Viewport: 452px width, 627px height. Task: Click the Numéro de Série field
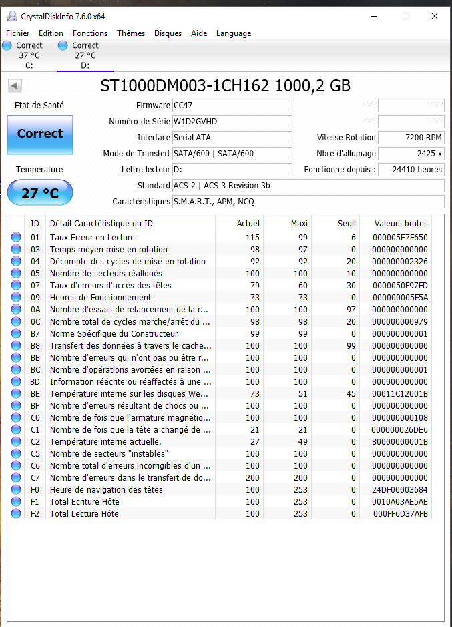(232, 121)
